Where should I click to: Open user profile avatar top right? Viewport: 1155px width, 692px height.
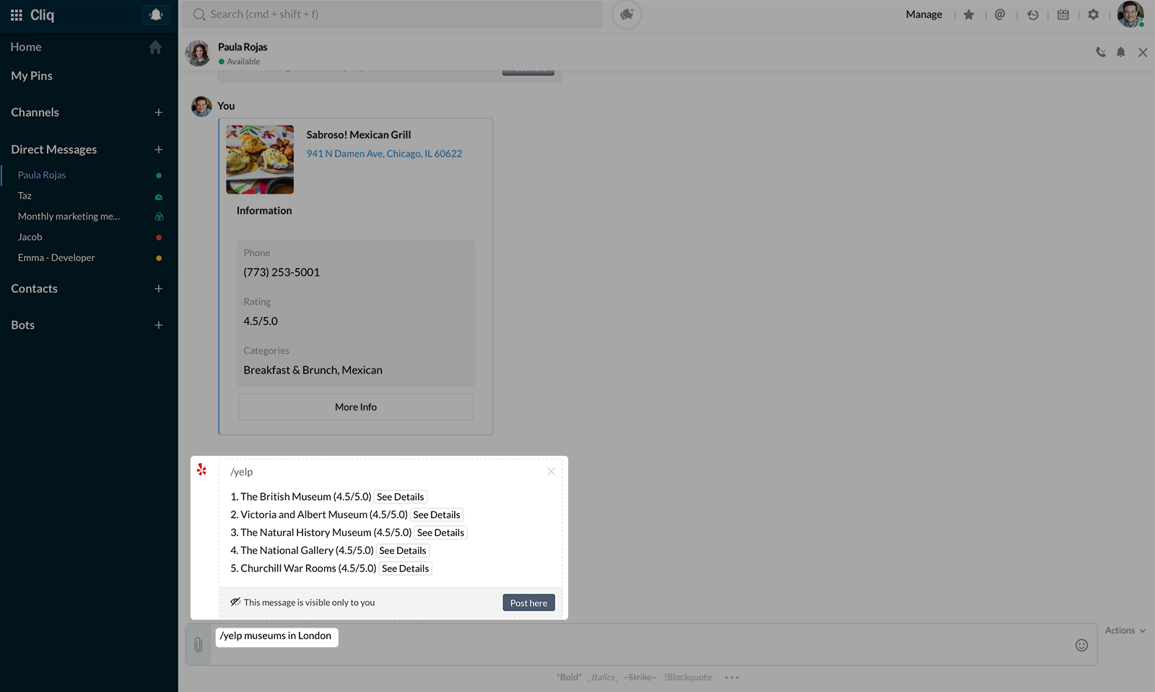pyautogui.click(x=1130, y=14)
